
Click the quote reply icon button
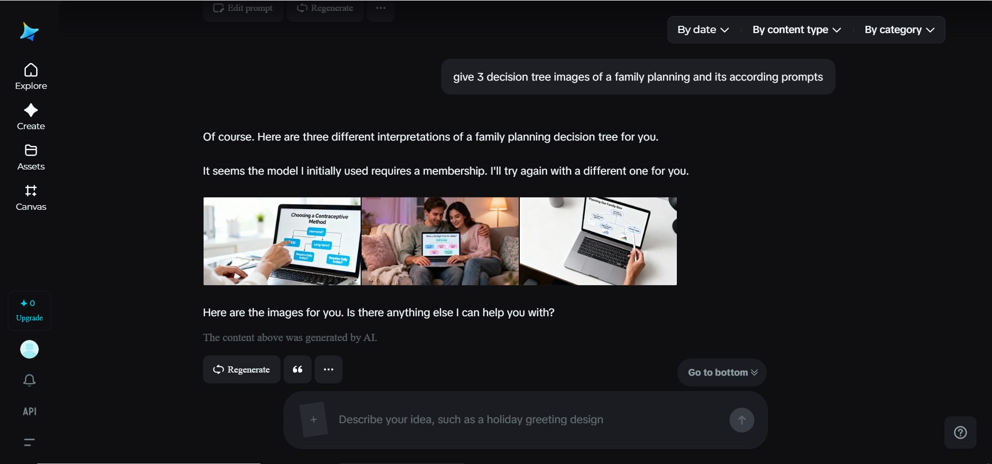coord(298,369)
